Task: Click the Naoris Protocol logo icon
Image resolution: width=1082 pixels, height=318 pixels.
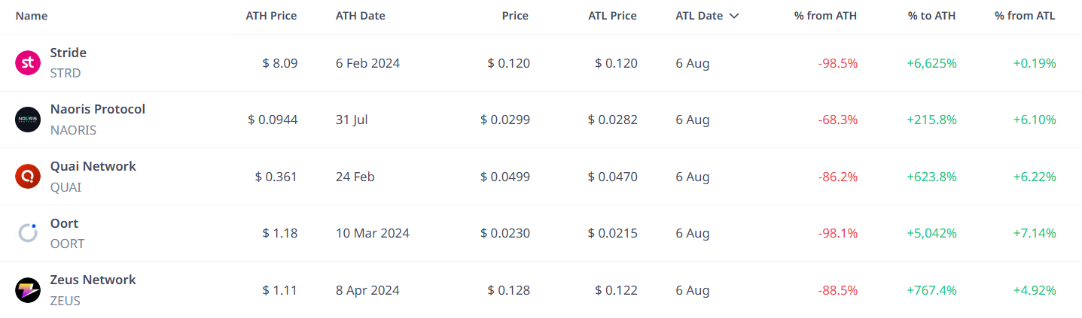Action: point(28,120)
